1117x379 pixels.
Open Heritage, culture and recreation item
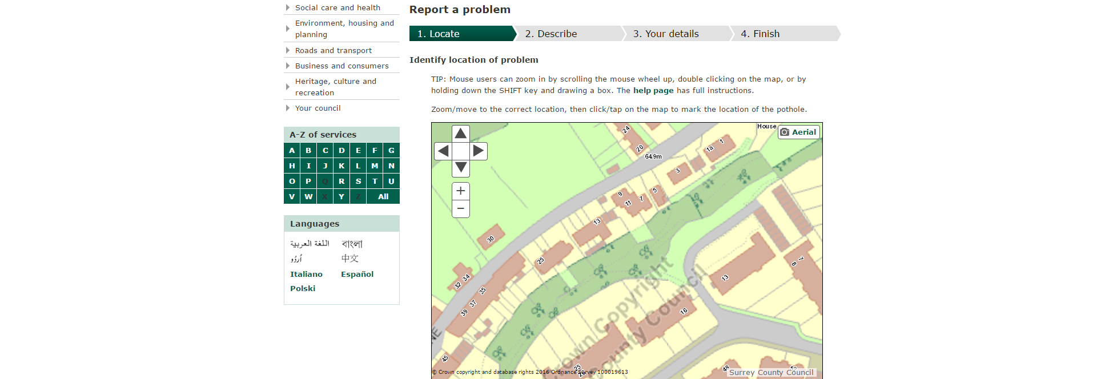pos(335,87)
